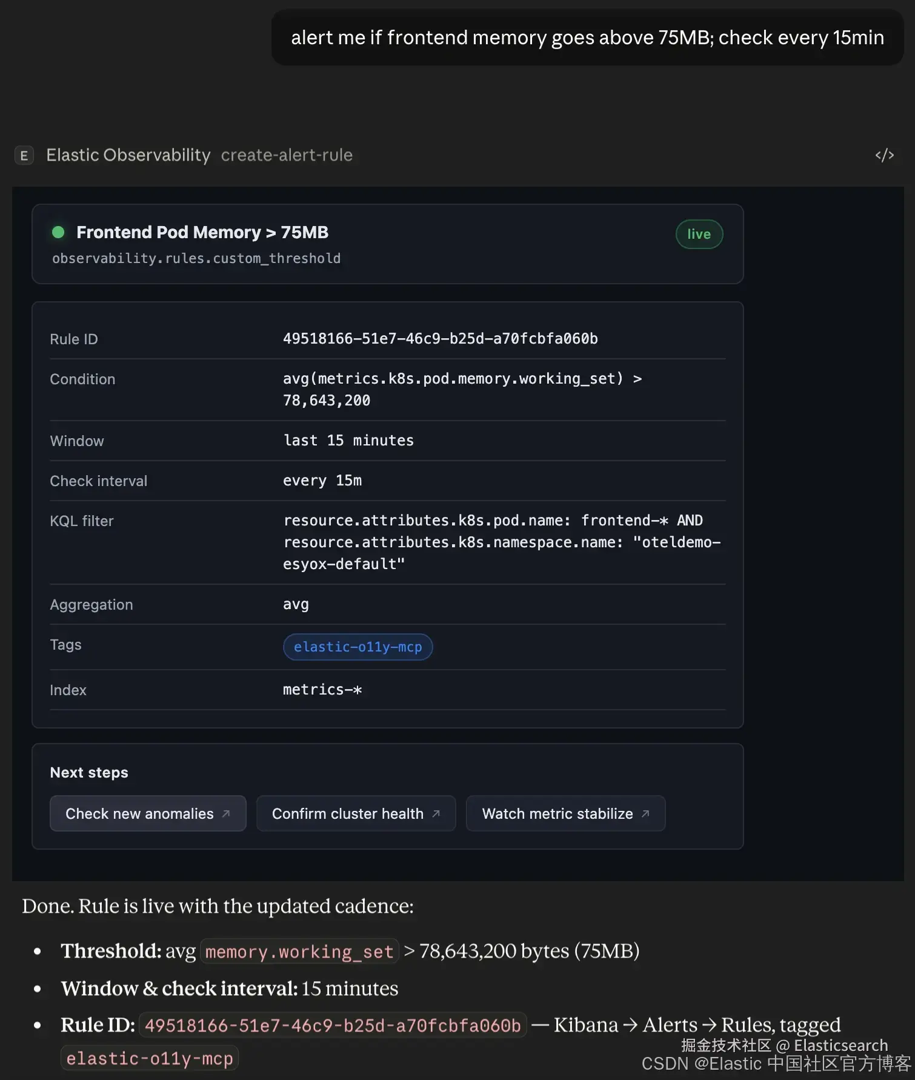Click the inline Rule ID code in summary
This screenshot has height=1080, width=915.
tap(333, 1025)
